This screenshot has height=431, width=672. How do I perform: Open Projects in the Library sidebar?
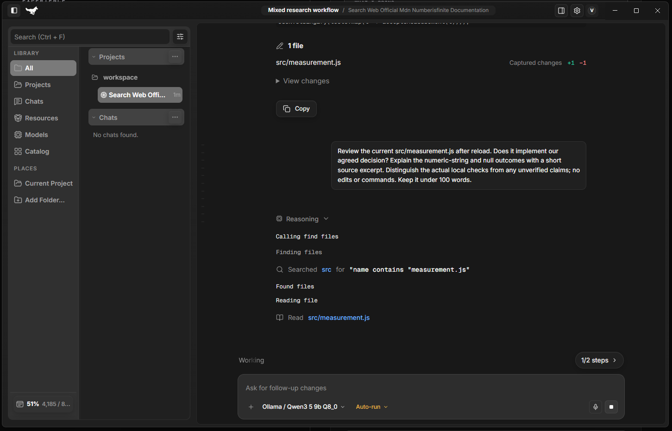[43, 85]
